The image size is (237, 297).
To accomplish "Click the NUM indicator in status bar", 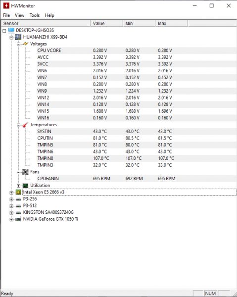I will pos(210,294).
